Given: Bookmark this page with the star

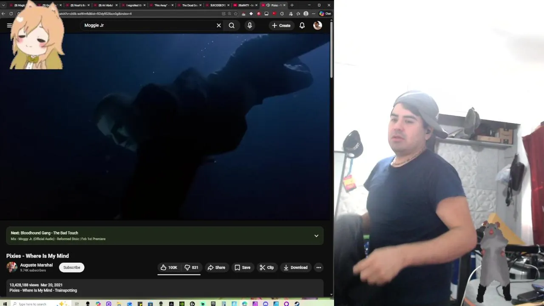Looking at the screenshot, I should [x=236, y=14].
